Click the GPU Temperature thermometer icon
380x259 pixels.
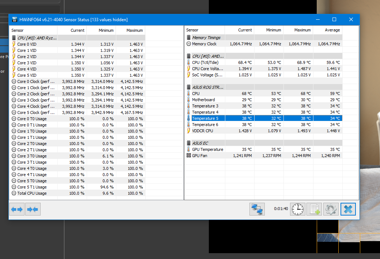click(x=189, y=149)
